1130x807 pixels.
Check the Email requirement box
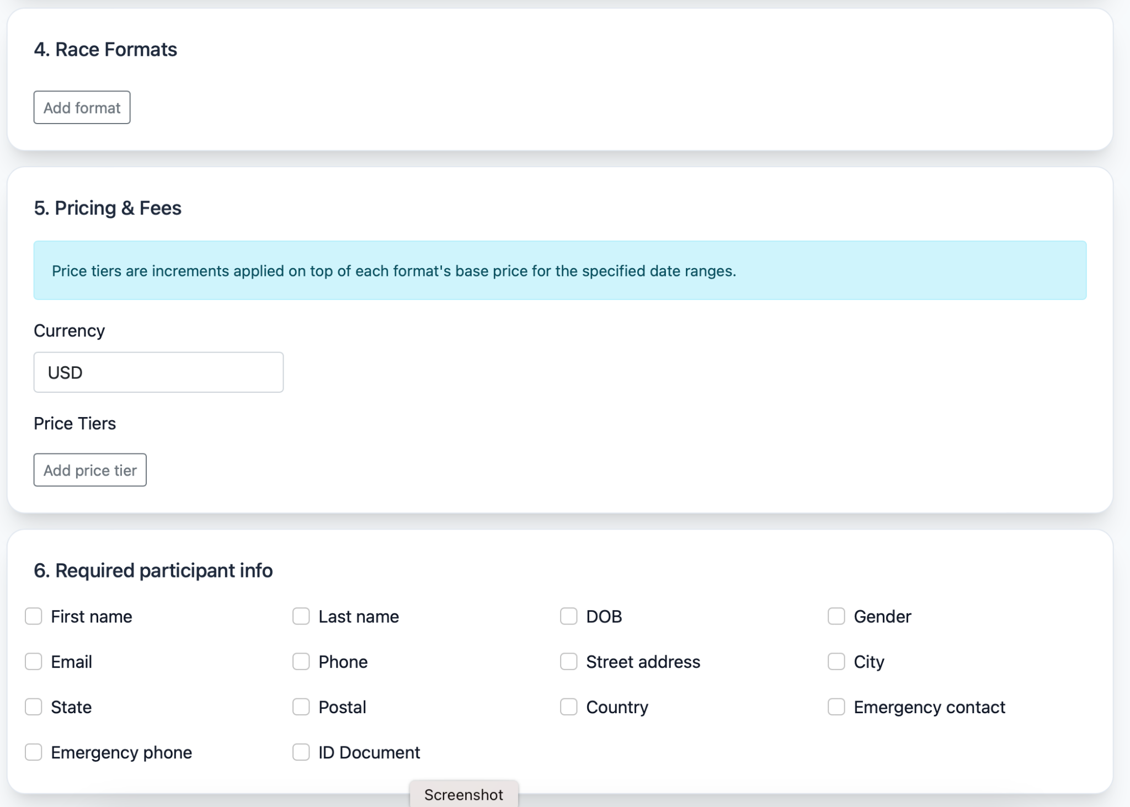[34, 661]
